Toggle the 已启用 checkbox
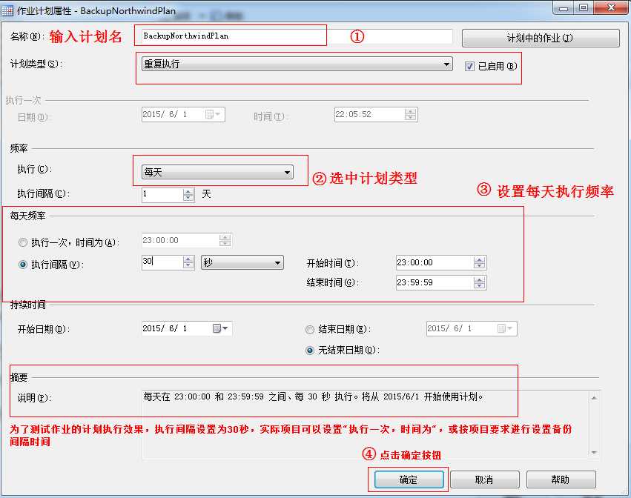This screenshot has height=498, width=631. pyautogui.click(x=469, y=66)
